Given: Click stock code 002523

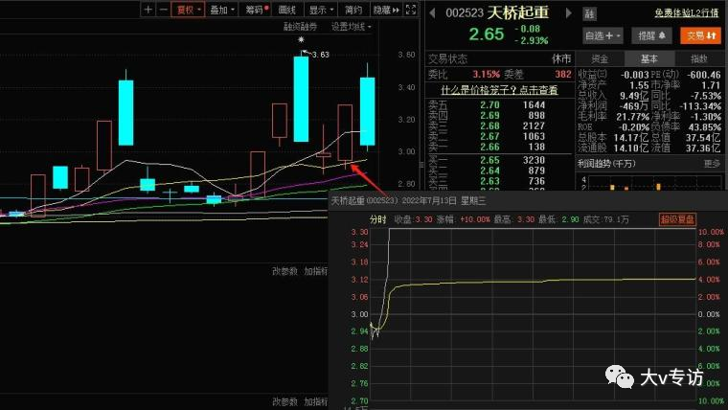Looking at the screenshot, I should [x=465, y=13].
